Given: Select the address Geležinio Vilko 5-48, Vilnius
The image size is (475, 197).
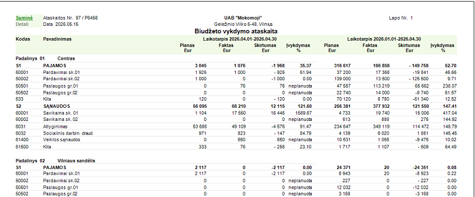Looking at the screenshot, I should point(244,24).
